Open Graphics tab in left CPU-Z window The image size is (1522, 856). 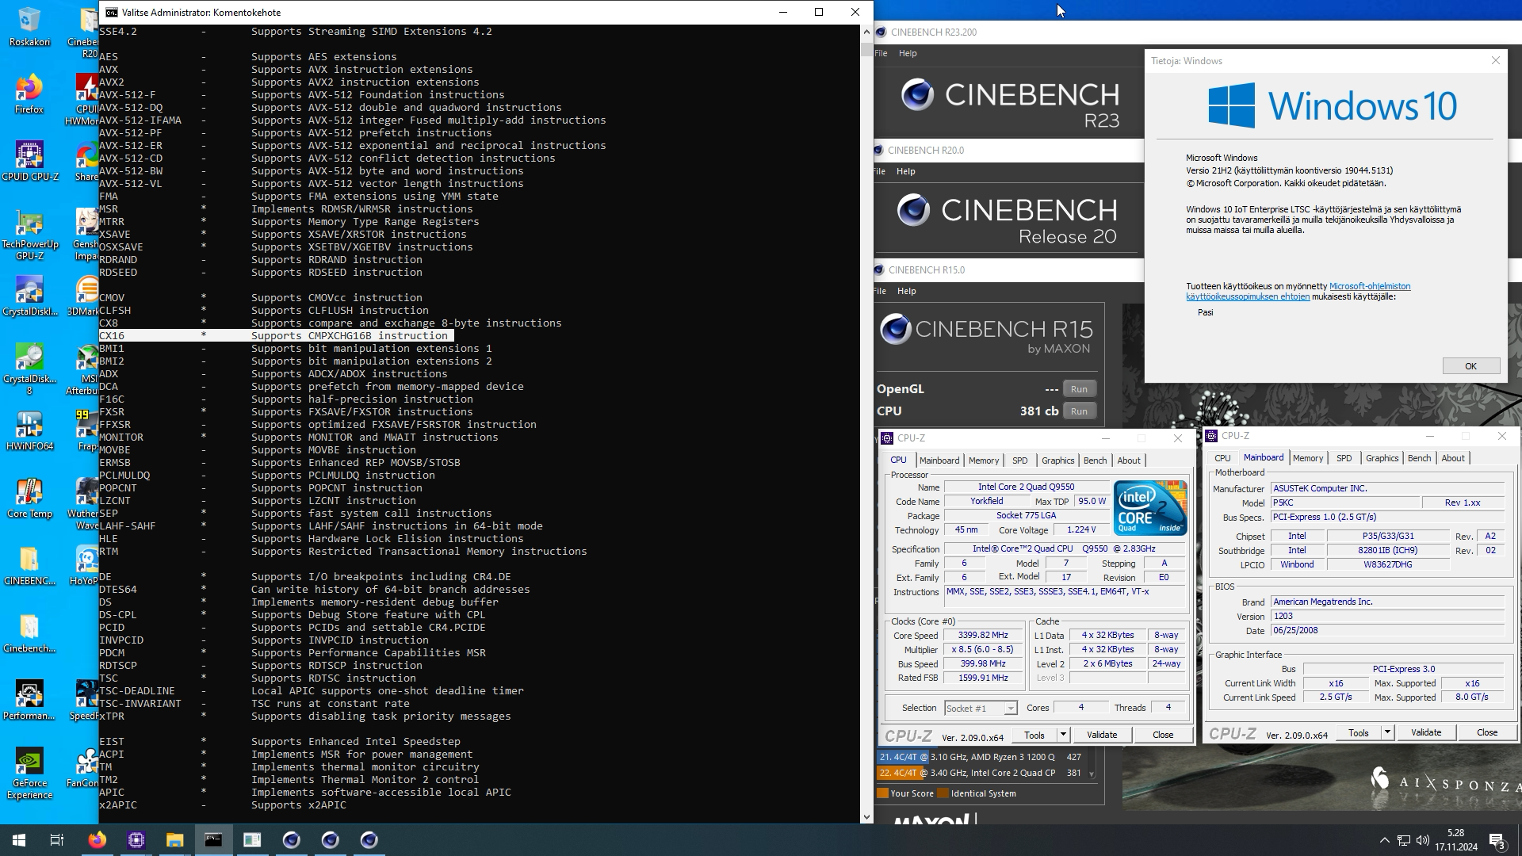(x=1057, y=460)
